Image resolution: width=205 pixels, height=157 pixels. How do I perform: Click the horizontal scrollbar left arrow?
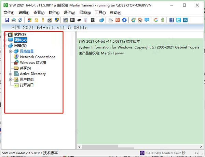point(79,147)
